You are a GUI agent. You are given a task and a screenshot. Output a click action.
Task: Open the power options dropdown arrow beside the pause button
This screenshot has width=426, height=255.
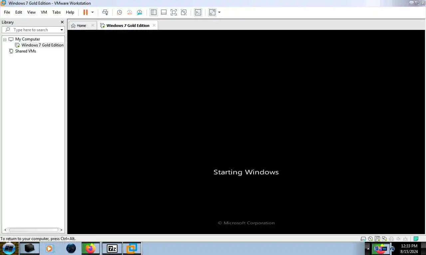[x=93, y=12]
